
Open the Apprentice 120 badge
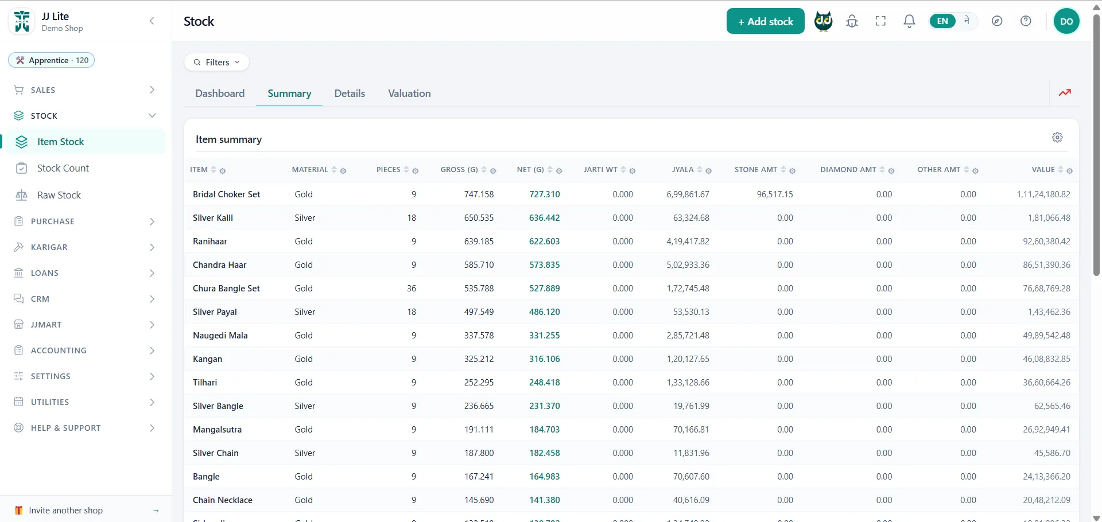click(52, 60)
